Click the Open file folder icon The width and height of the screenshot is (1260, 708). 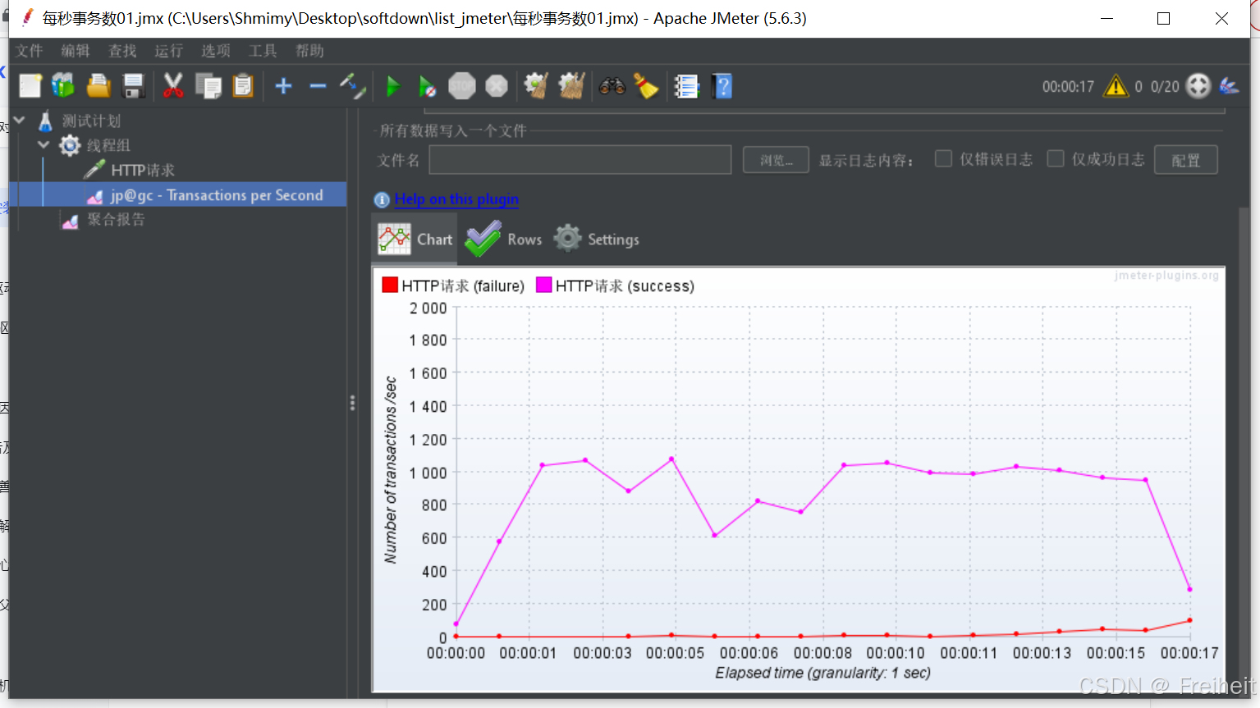(99, 85)
